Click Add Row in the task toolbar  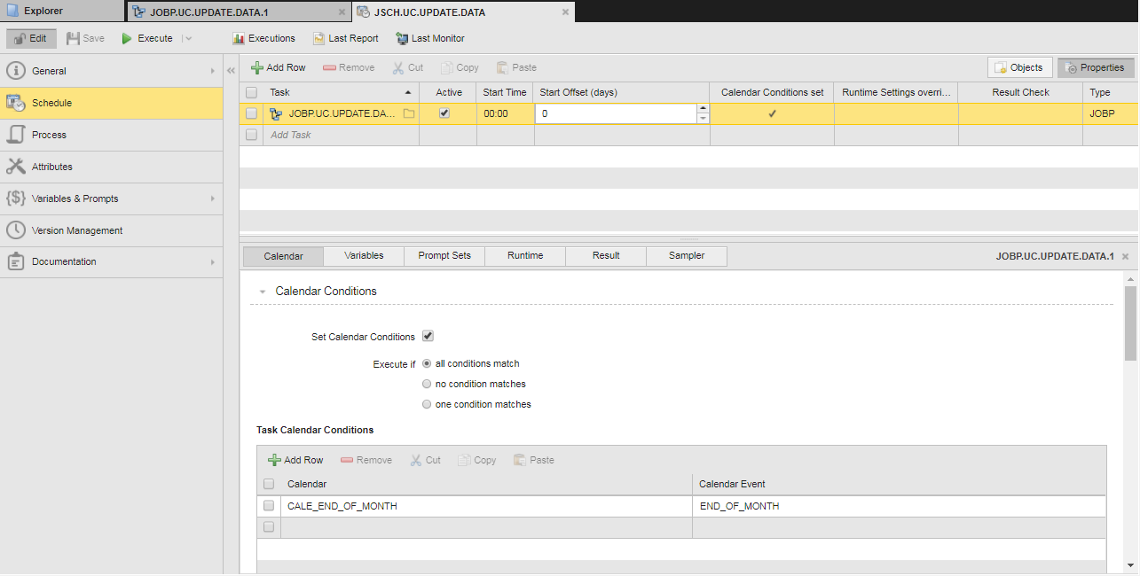pos(278,67)
